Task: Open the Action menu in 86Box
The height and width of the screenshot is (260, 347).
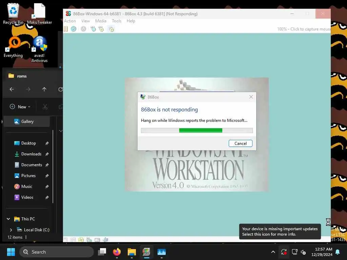Action: (x=70, y=21)
